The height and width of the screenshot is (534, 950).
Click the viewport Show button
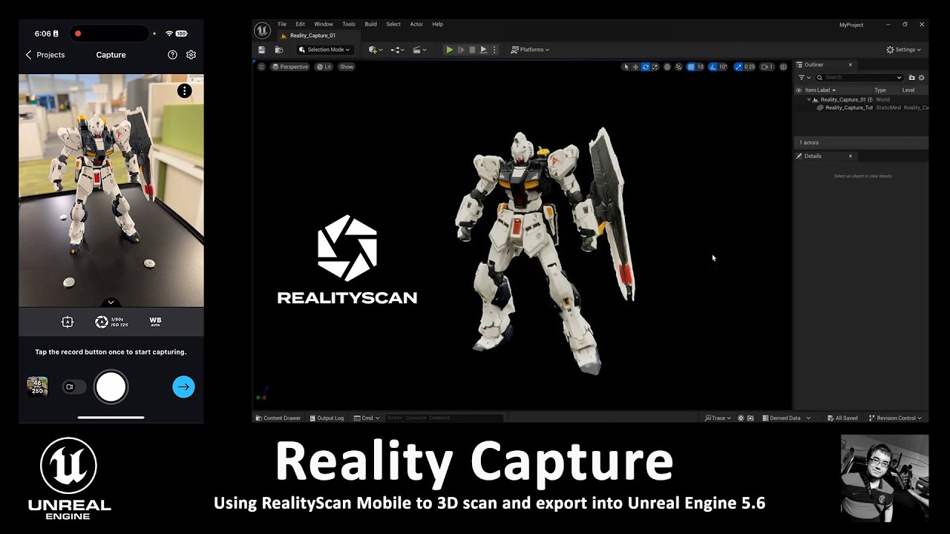(347, 67)
